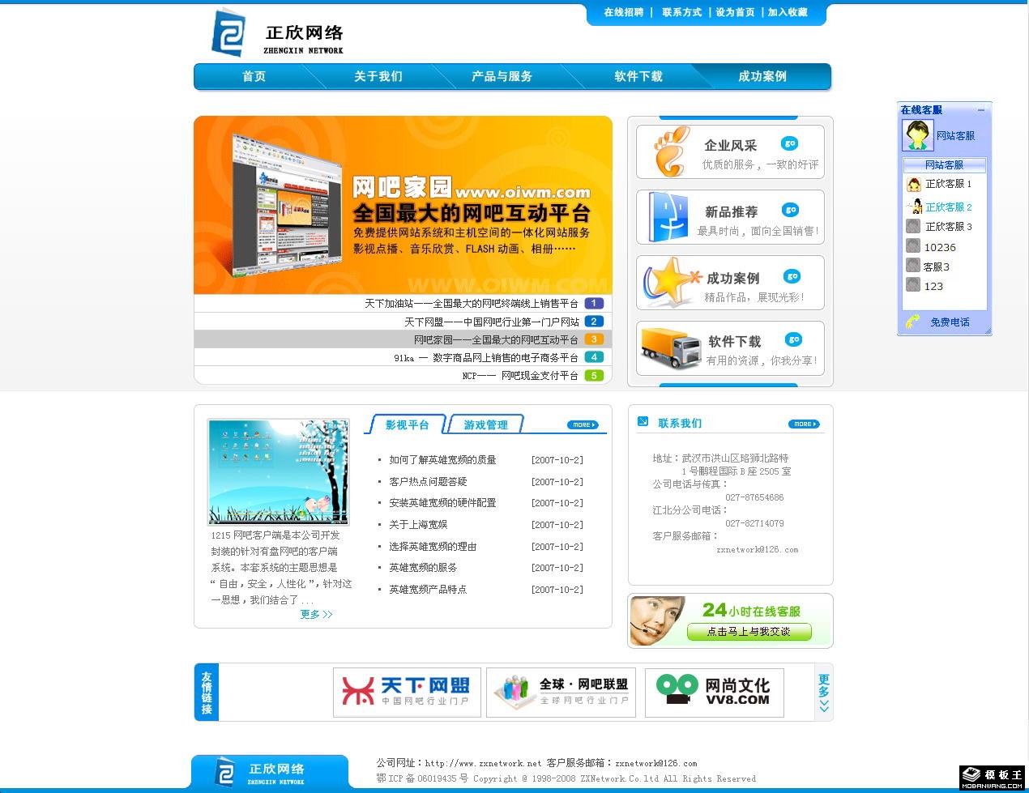The height and width of the screenshot is (793, 1029).
Task: Open the 联系方式 top link
Action: (x=681, y=12)
